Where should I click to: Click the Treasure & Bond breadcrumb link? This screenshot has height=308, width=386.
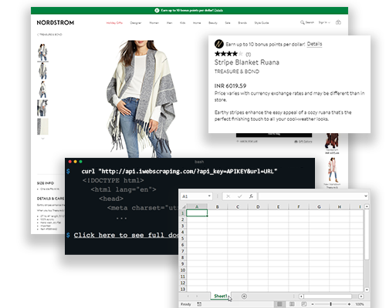50,35
